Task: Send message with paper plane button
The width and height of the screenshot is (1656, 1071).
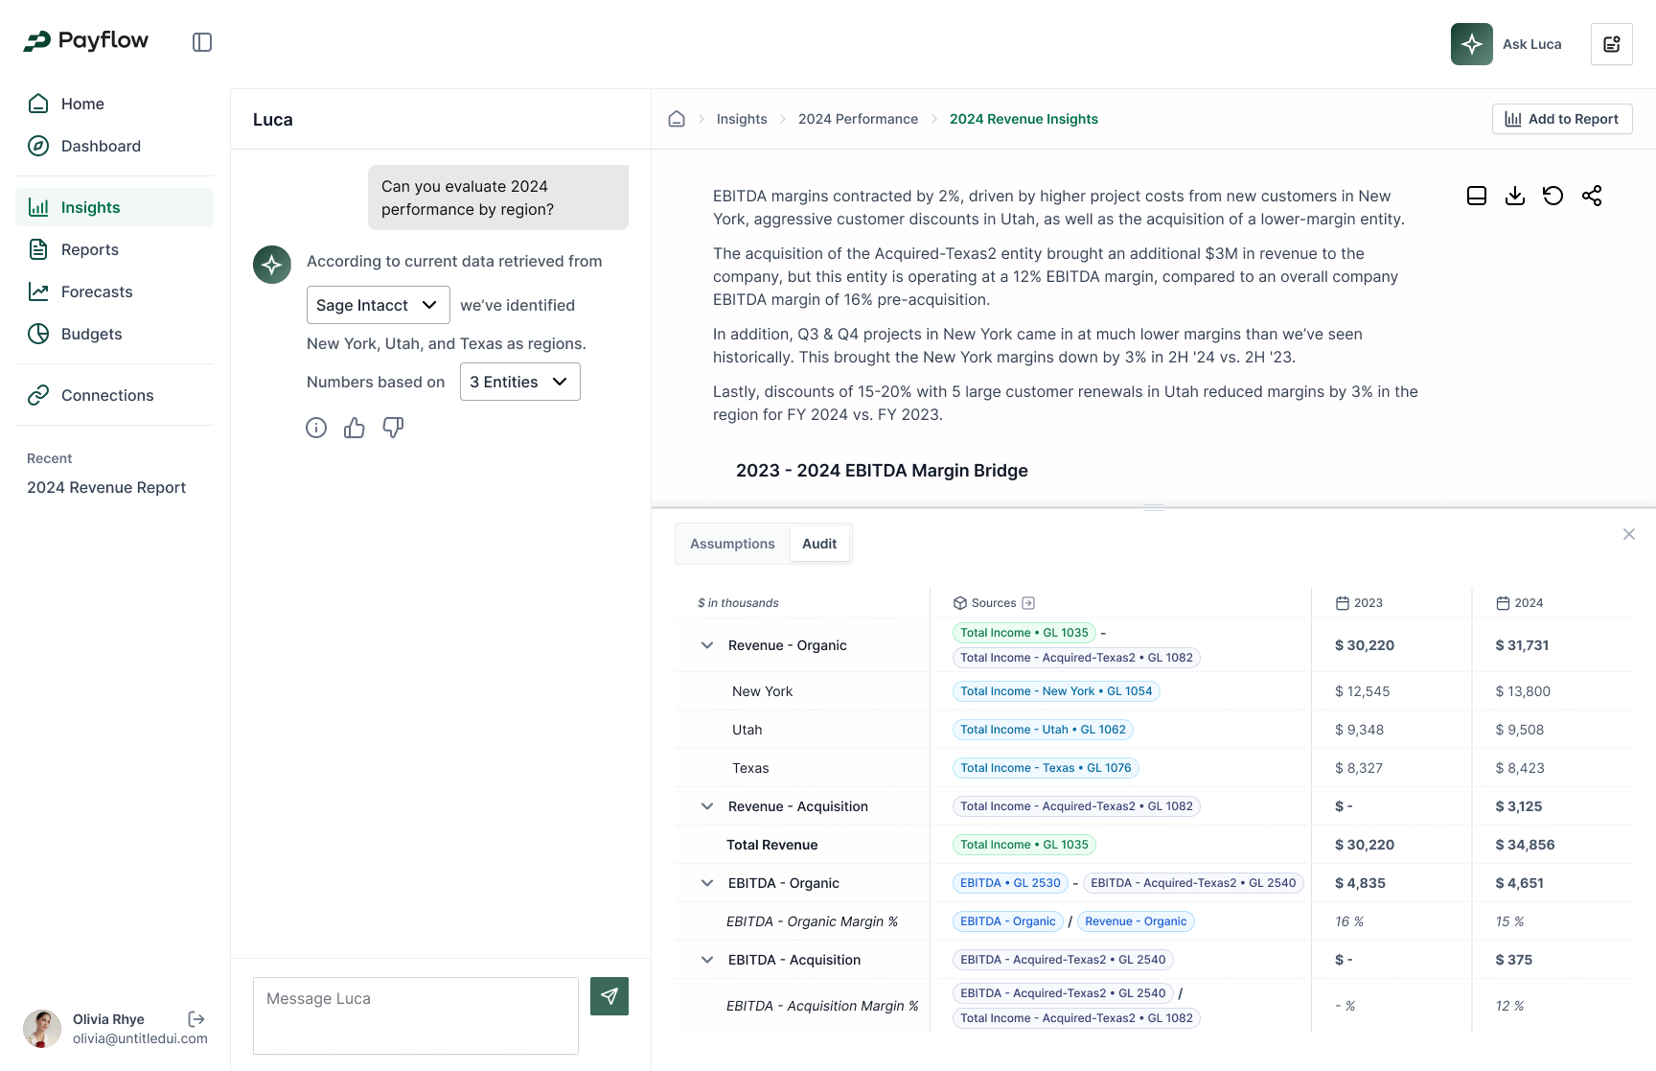Action: tap(609, 996)
